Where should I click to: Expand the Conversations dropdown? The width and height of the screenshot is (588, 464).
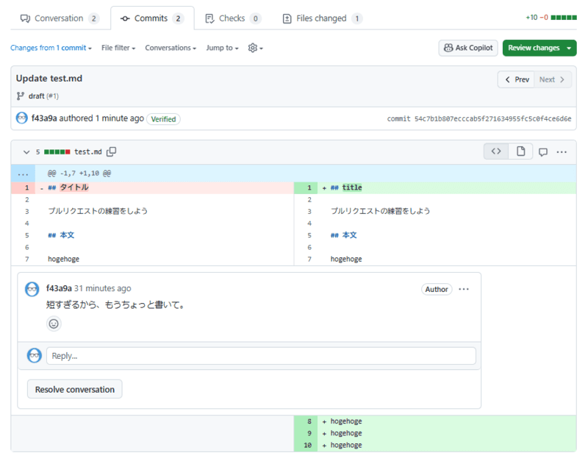point(171,48)
